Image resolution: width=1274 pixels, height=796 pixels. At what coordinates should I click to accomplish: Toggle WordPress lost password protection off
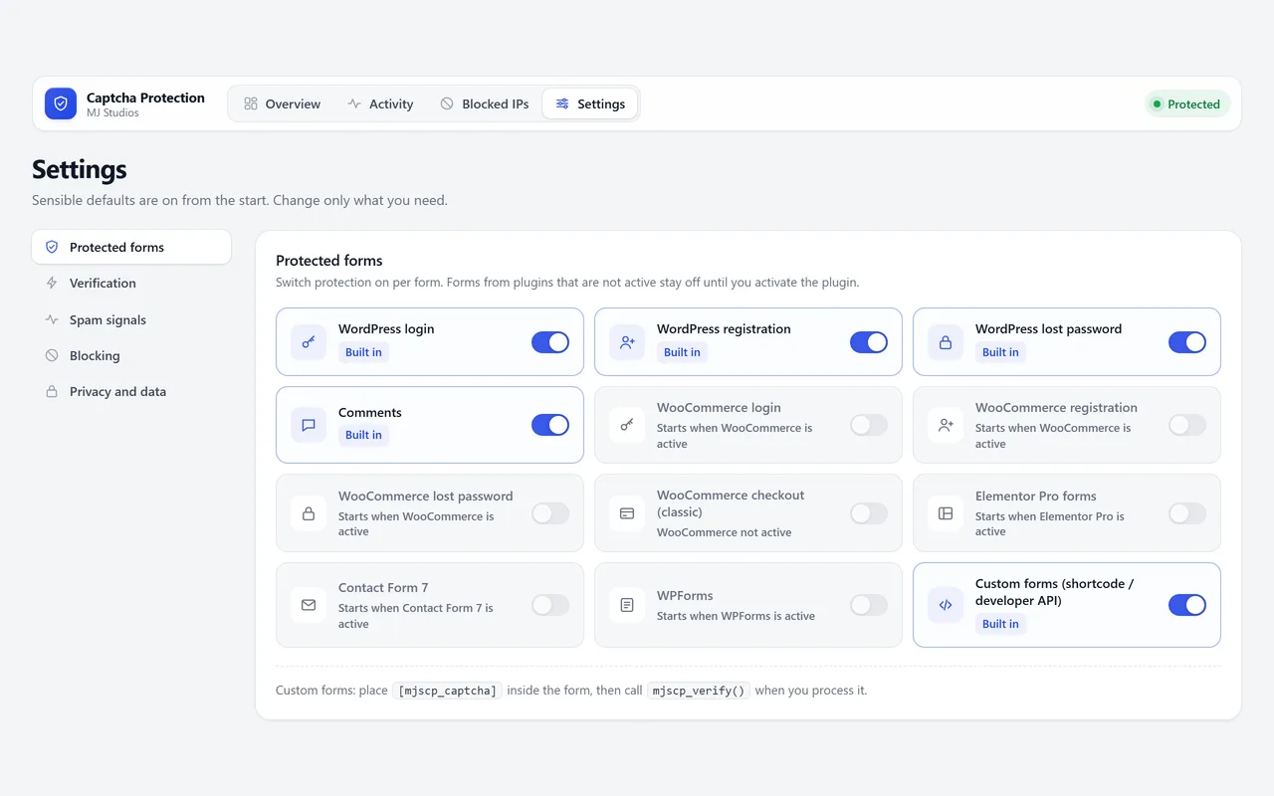(1187, 342)
